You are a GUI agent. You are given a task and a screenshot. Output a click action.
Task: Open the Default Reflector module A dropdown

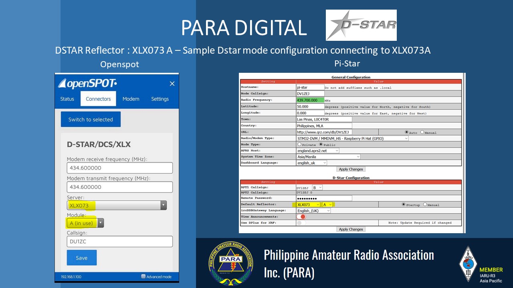tap(327, 204)
